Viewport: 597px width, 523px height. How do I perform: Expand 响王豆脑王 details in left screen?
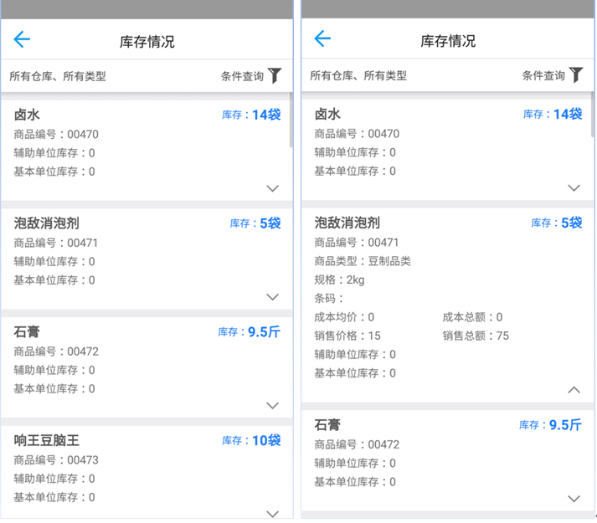tap(272, 513)
